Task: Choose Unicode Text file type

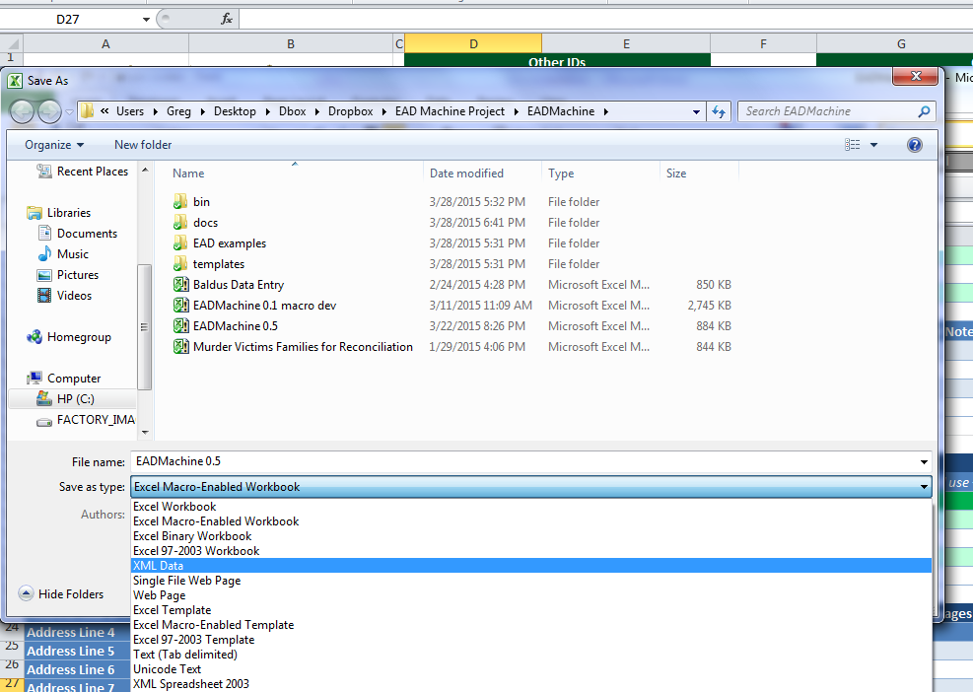Action: (531, 669)
